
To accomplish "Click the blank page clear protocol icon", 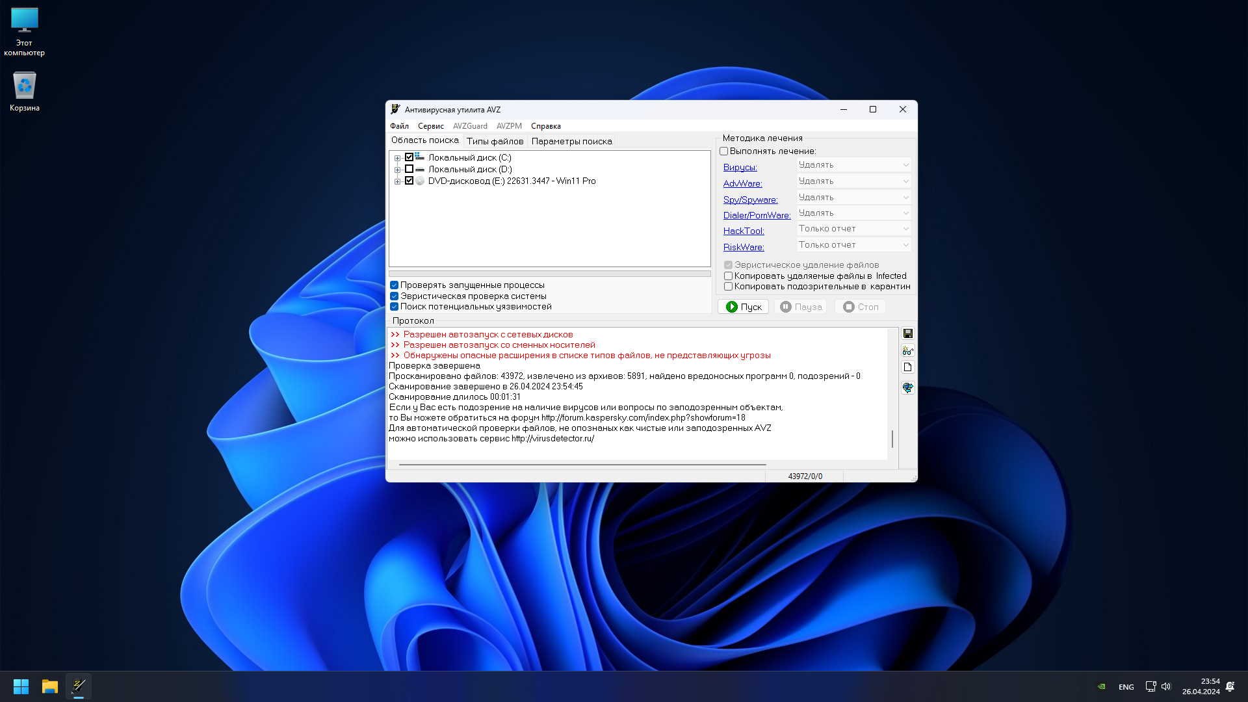I will coord(908,367).
